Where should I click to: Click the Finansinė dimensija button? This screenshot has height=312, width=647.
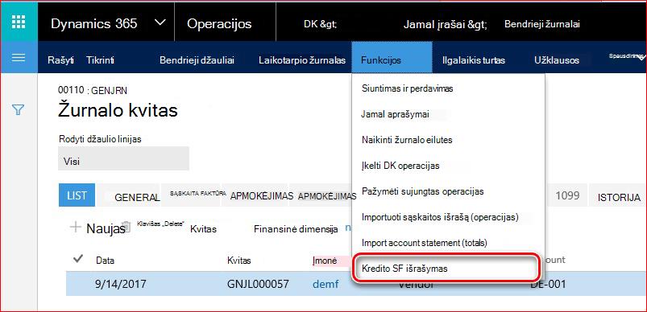(x=296, y=229)
